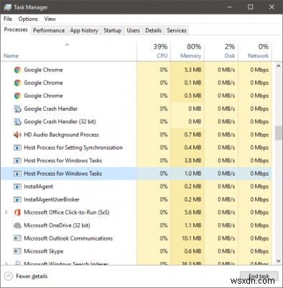Click icon of Host Process for Windows Tasks 3.8 MB
The width and height of the screenshot is (283, 288).
[17, 161]
